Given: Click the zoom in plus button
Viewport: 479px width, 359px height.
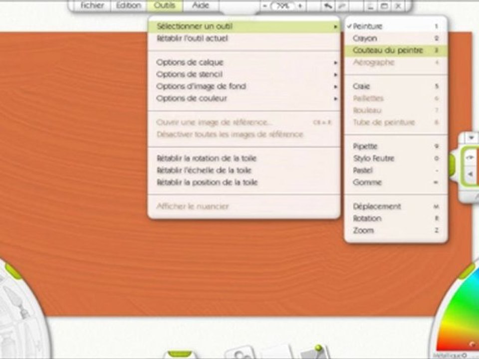Looking at the screenshot, I should point(300,6).
